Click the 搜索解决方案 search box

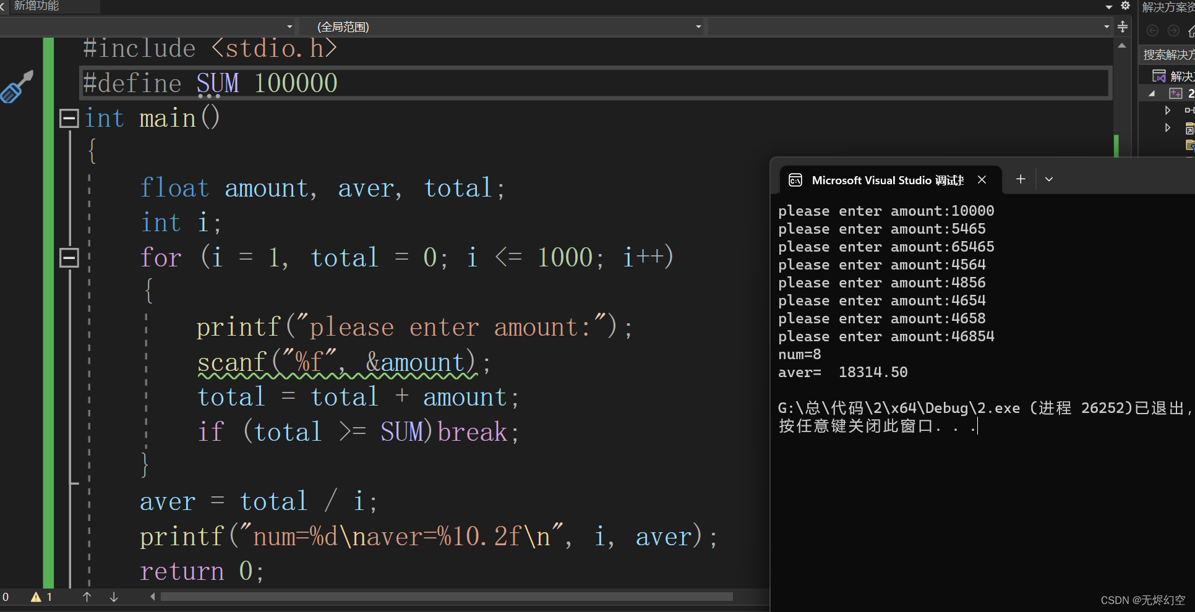1168,54
